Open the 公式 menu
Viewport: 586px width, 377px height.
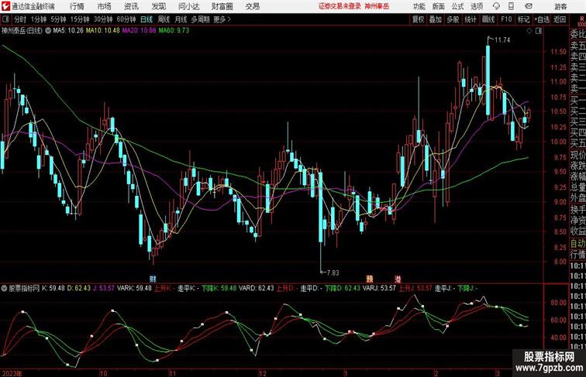click(457, 6)
